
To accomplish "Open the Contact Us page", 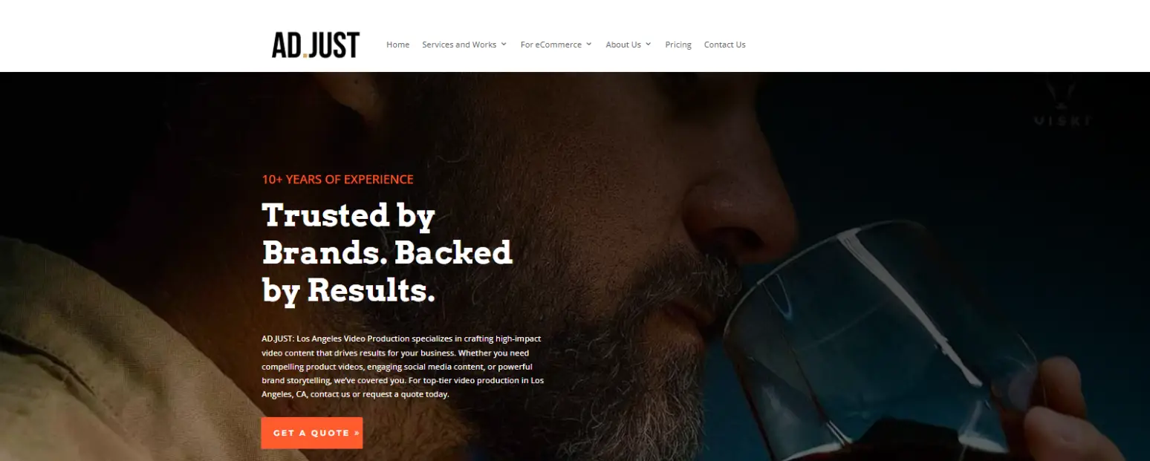I will pyautogui.click(x=724, y=45).
